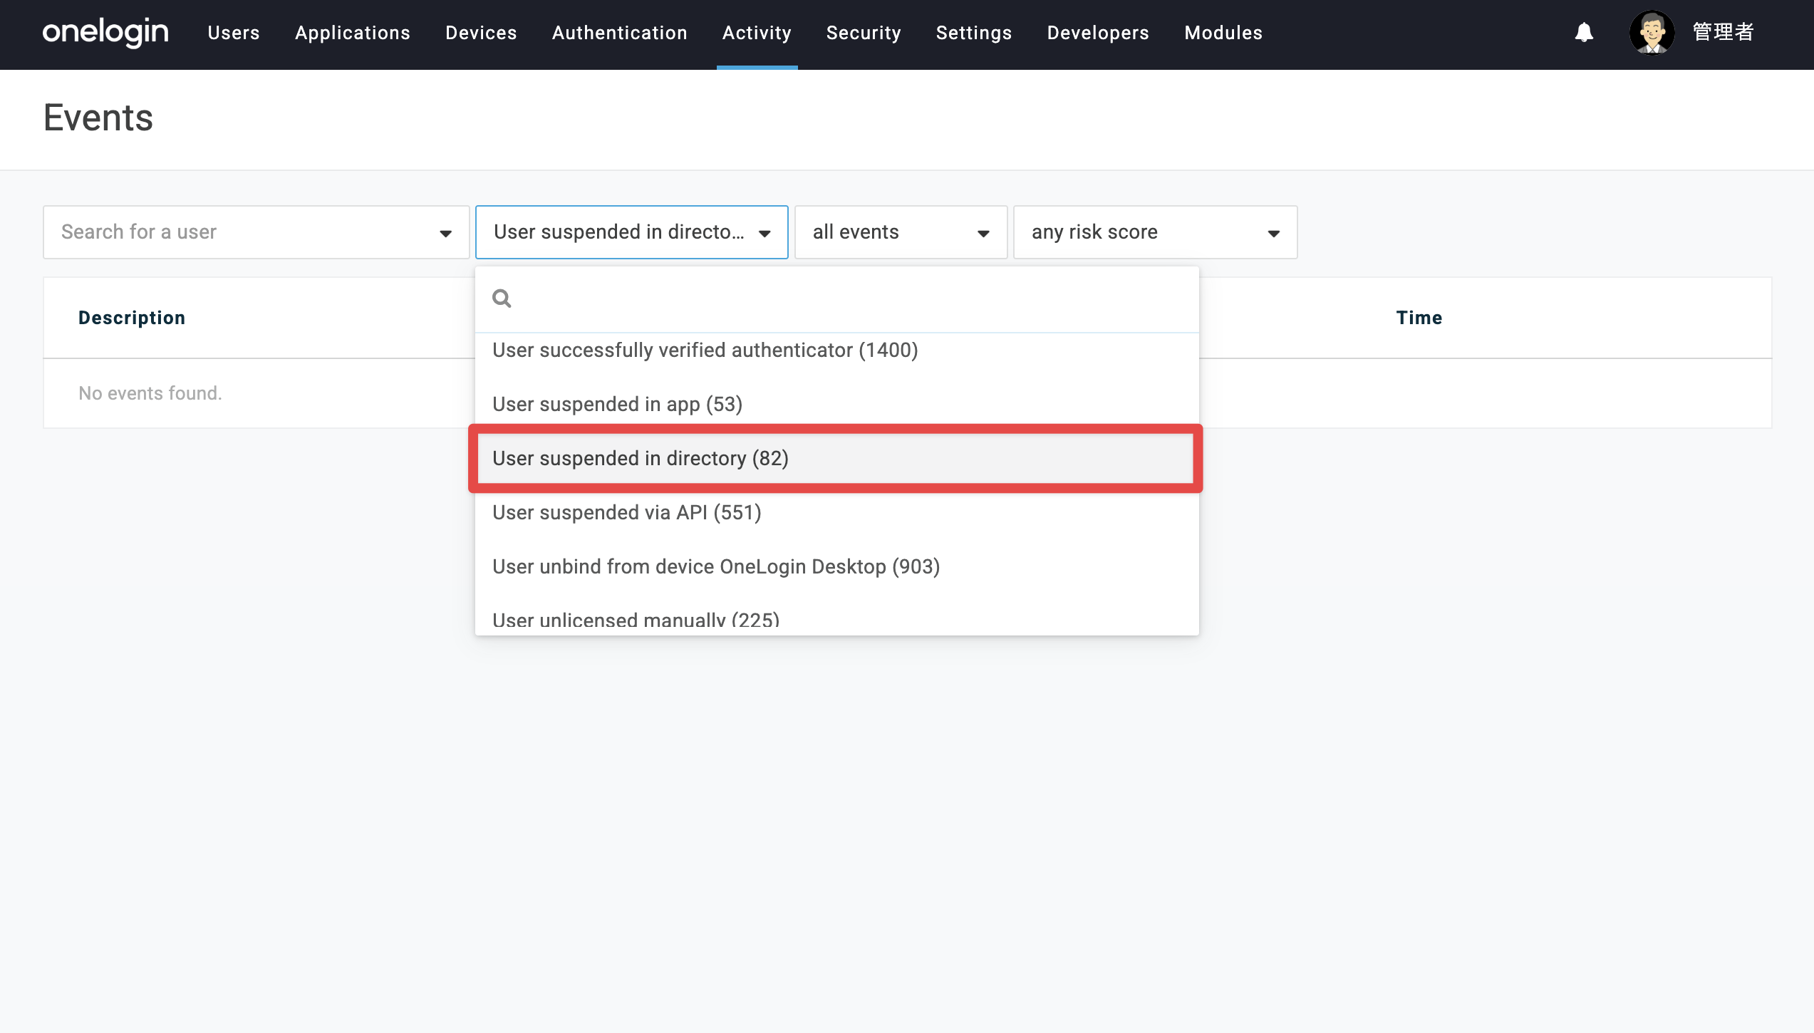Screen dimensions: 1814x1033
Task: Expand the Search for a user dropdown
Action: [256, 232]
